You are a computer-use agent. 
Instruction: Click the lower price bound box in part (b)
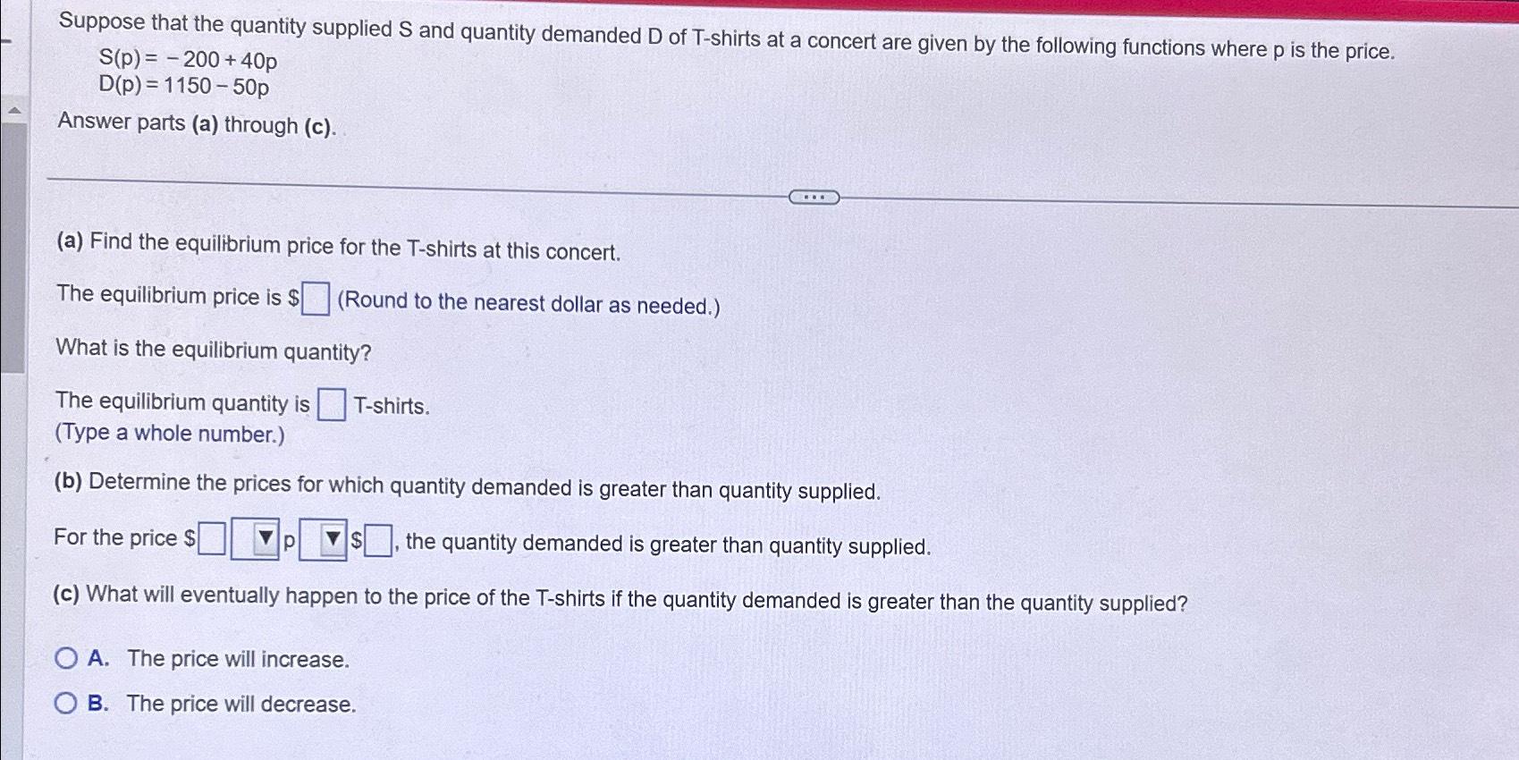tap(211, 538)
